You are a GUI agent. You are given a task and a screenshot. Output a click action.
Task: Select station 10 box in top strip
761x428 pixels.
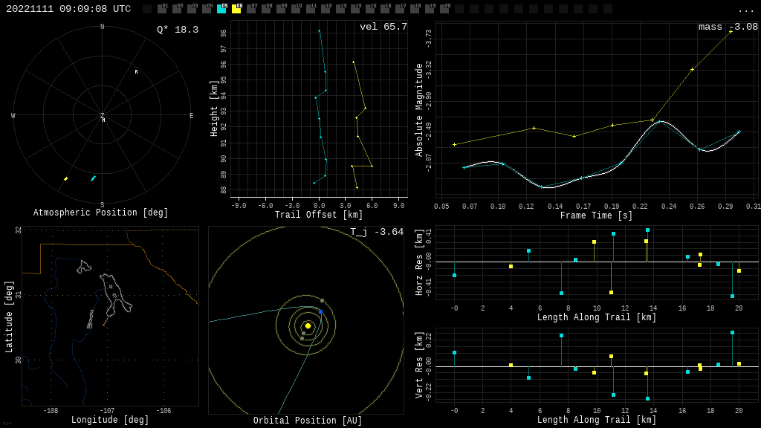click(296, 9)
